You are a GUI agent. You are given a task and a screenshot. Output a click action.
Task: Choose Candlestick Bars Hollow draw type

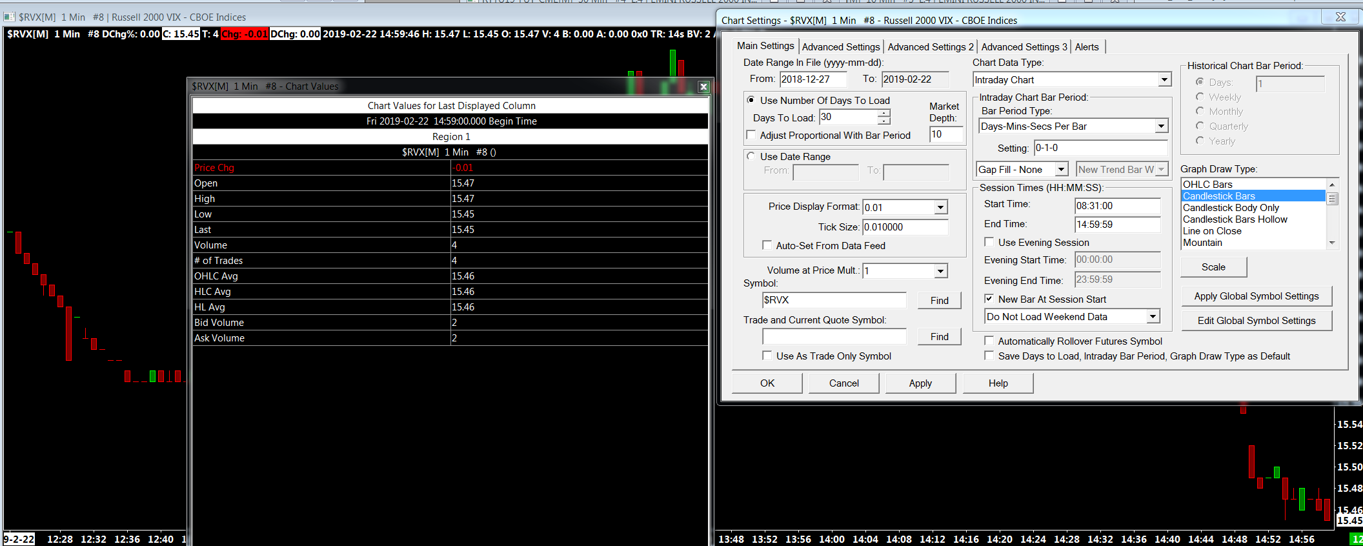tap(1253, 219)
